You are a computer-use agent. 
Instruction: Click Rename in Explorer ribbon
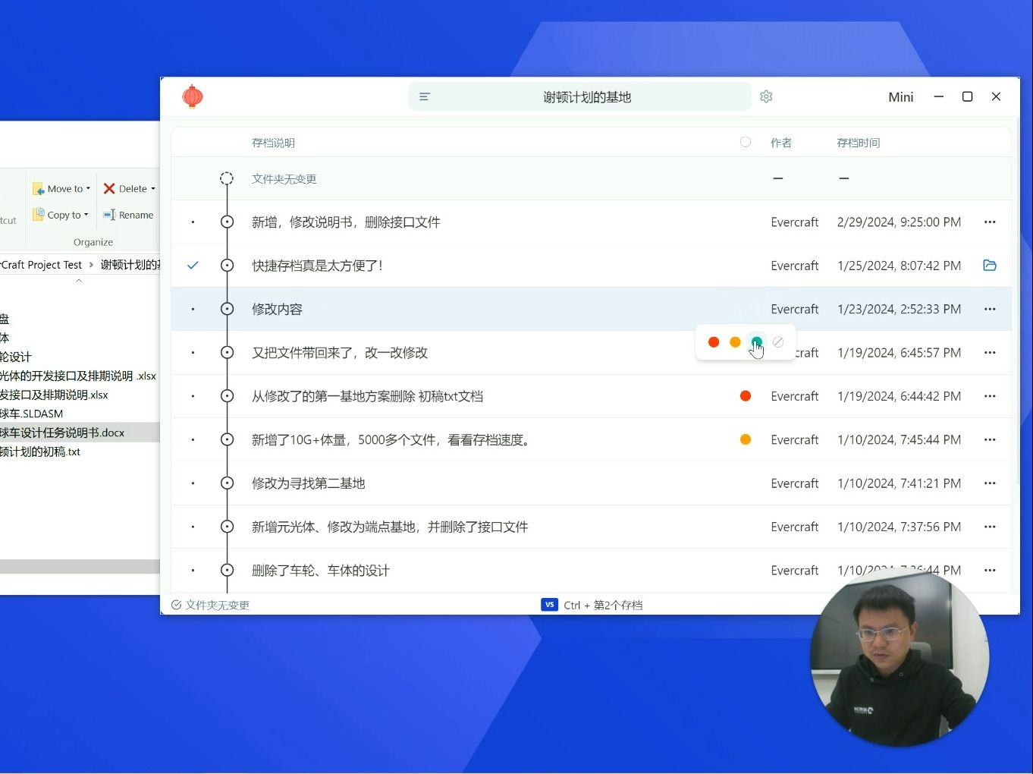click(128, 215)
